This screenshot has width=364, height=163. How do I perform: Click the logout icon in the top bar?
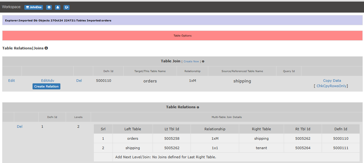[x=67, y=7]
